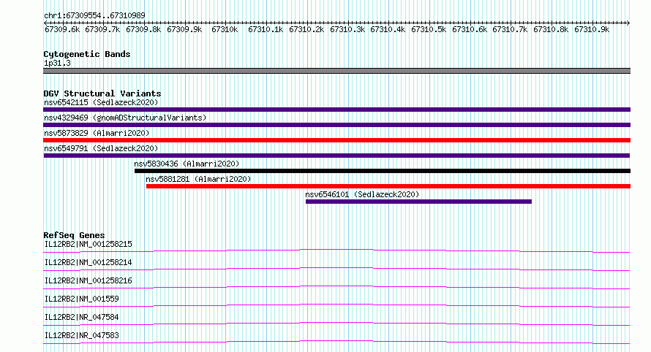Click the 67309.6k ruler tick label
Screen dimensions: 651x352
click(x=62, y=29)
